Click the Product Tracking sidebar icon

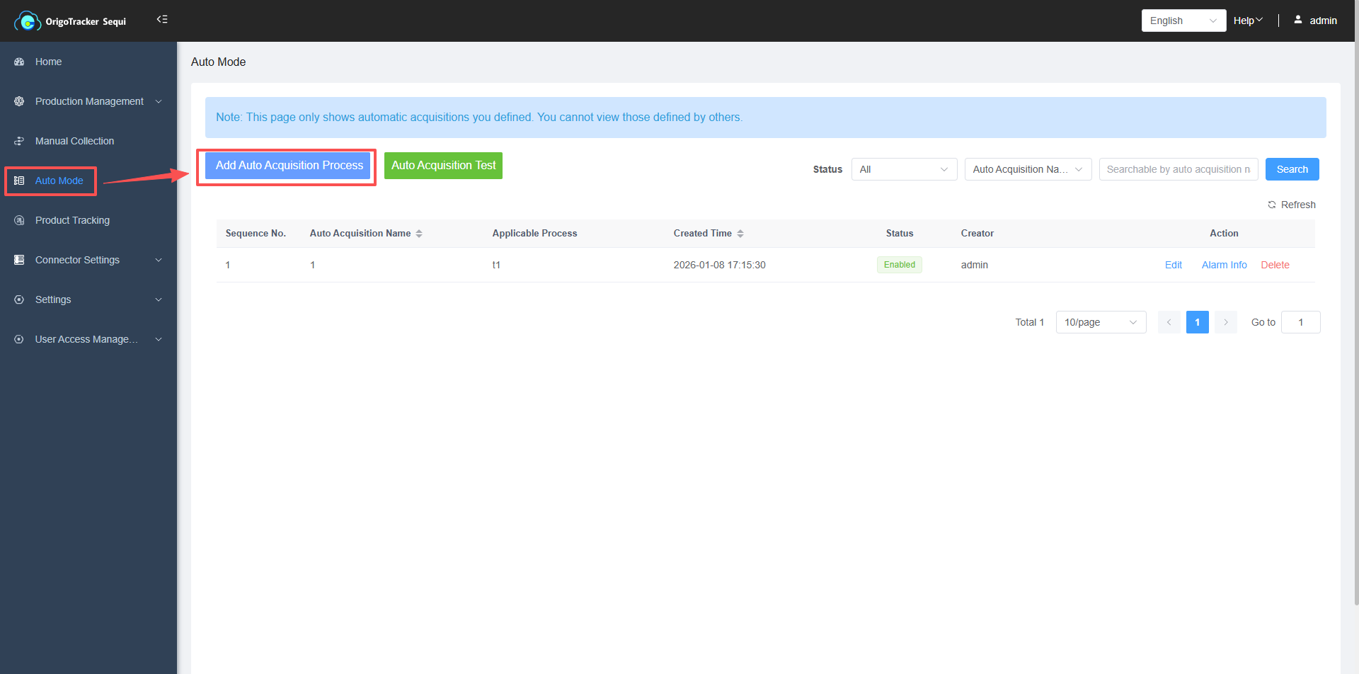tap(19, 220)
